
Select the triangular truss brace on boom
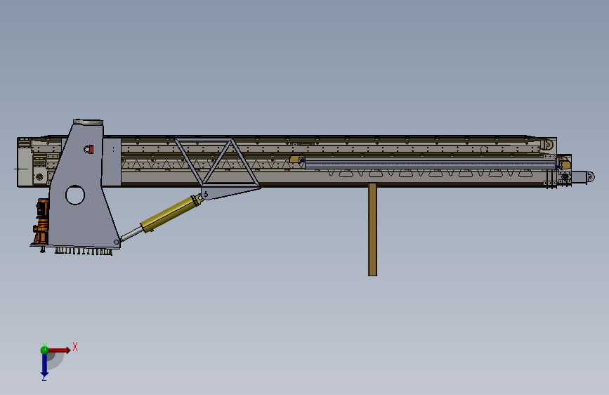(218, 162)
